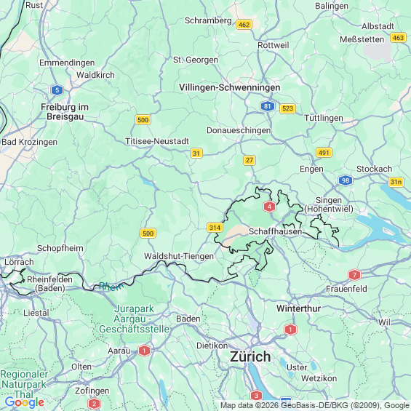
Task: Open Jurapark Aargau Geschäftsstelle place label
Action: click(x=134, y=319)
